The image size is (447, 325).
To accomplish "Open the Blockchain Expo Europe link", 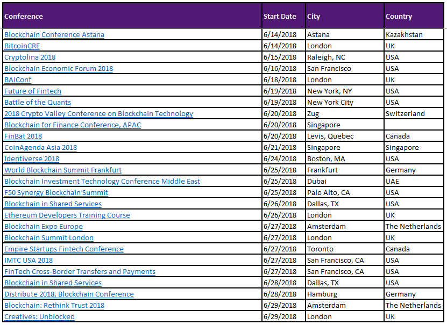I will pyautogui.click(x=44, y=227).
